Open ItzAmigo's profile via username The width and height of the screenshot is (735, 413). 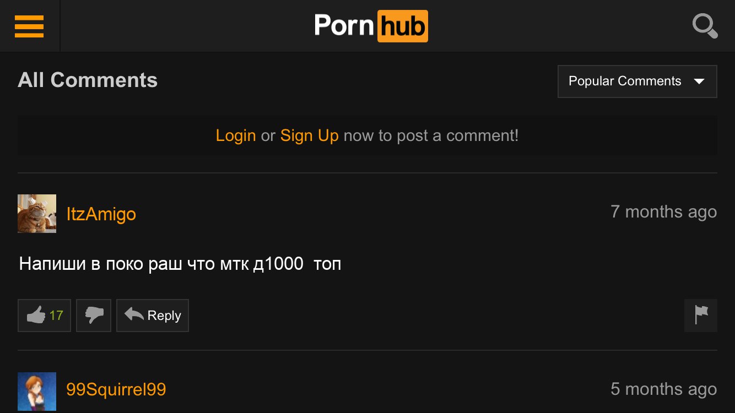pos(101,214)
